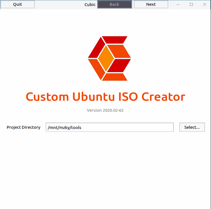Viewport: 211px width, 209px height.
Task: Minimize the Cubic window
Action: tap(178, 4)
